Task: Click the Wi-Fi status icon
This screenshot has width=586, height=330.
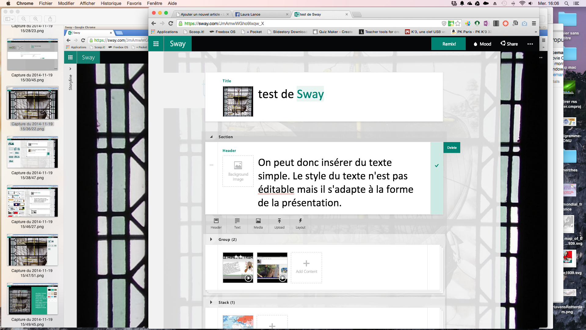Action: 522,3
